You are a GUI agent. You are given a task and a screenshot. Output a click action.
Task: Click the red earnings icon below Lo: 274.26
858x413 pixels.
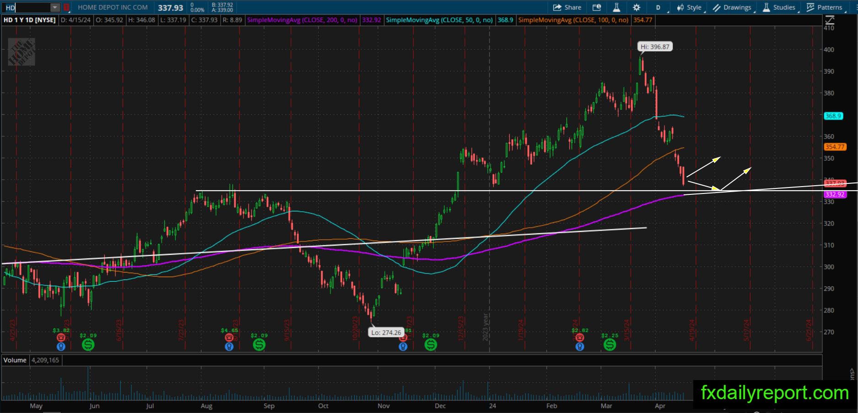(403, 338)
